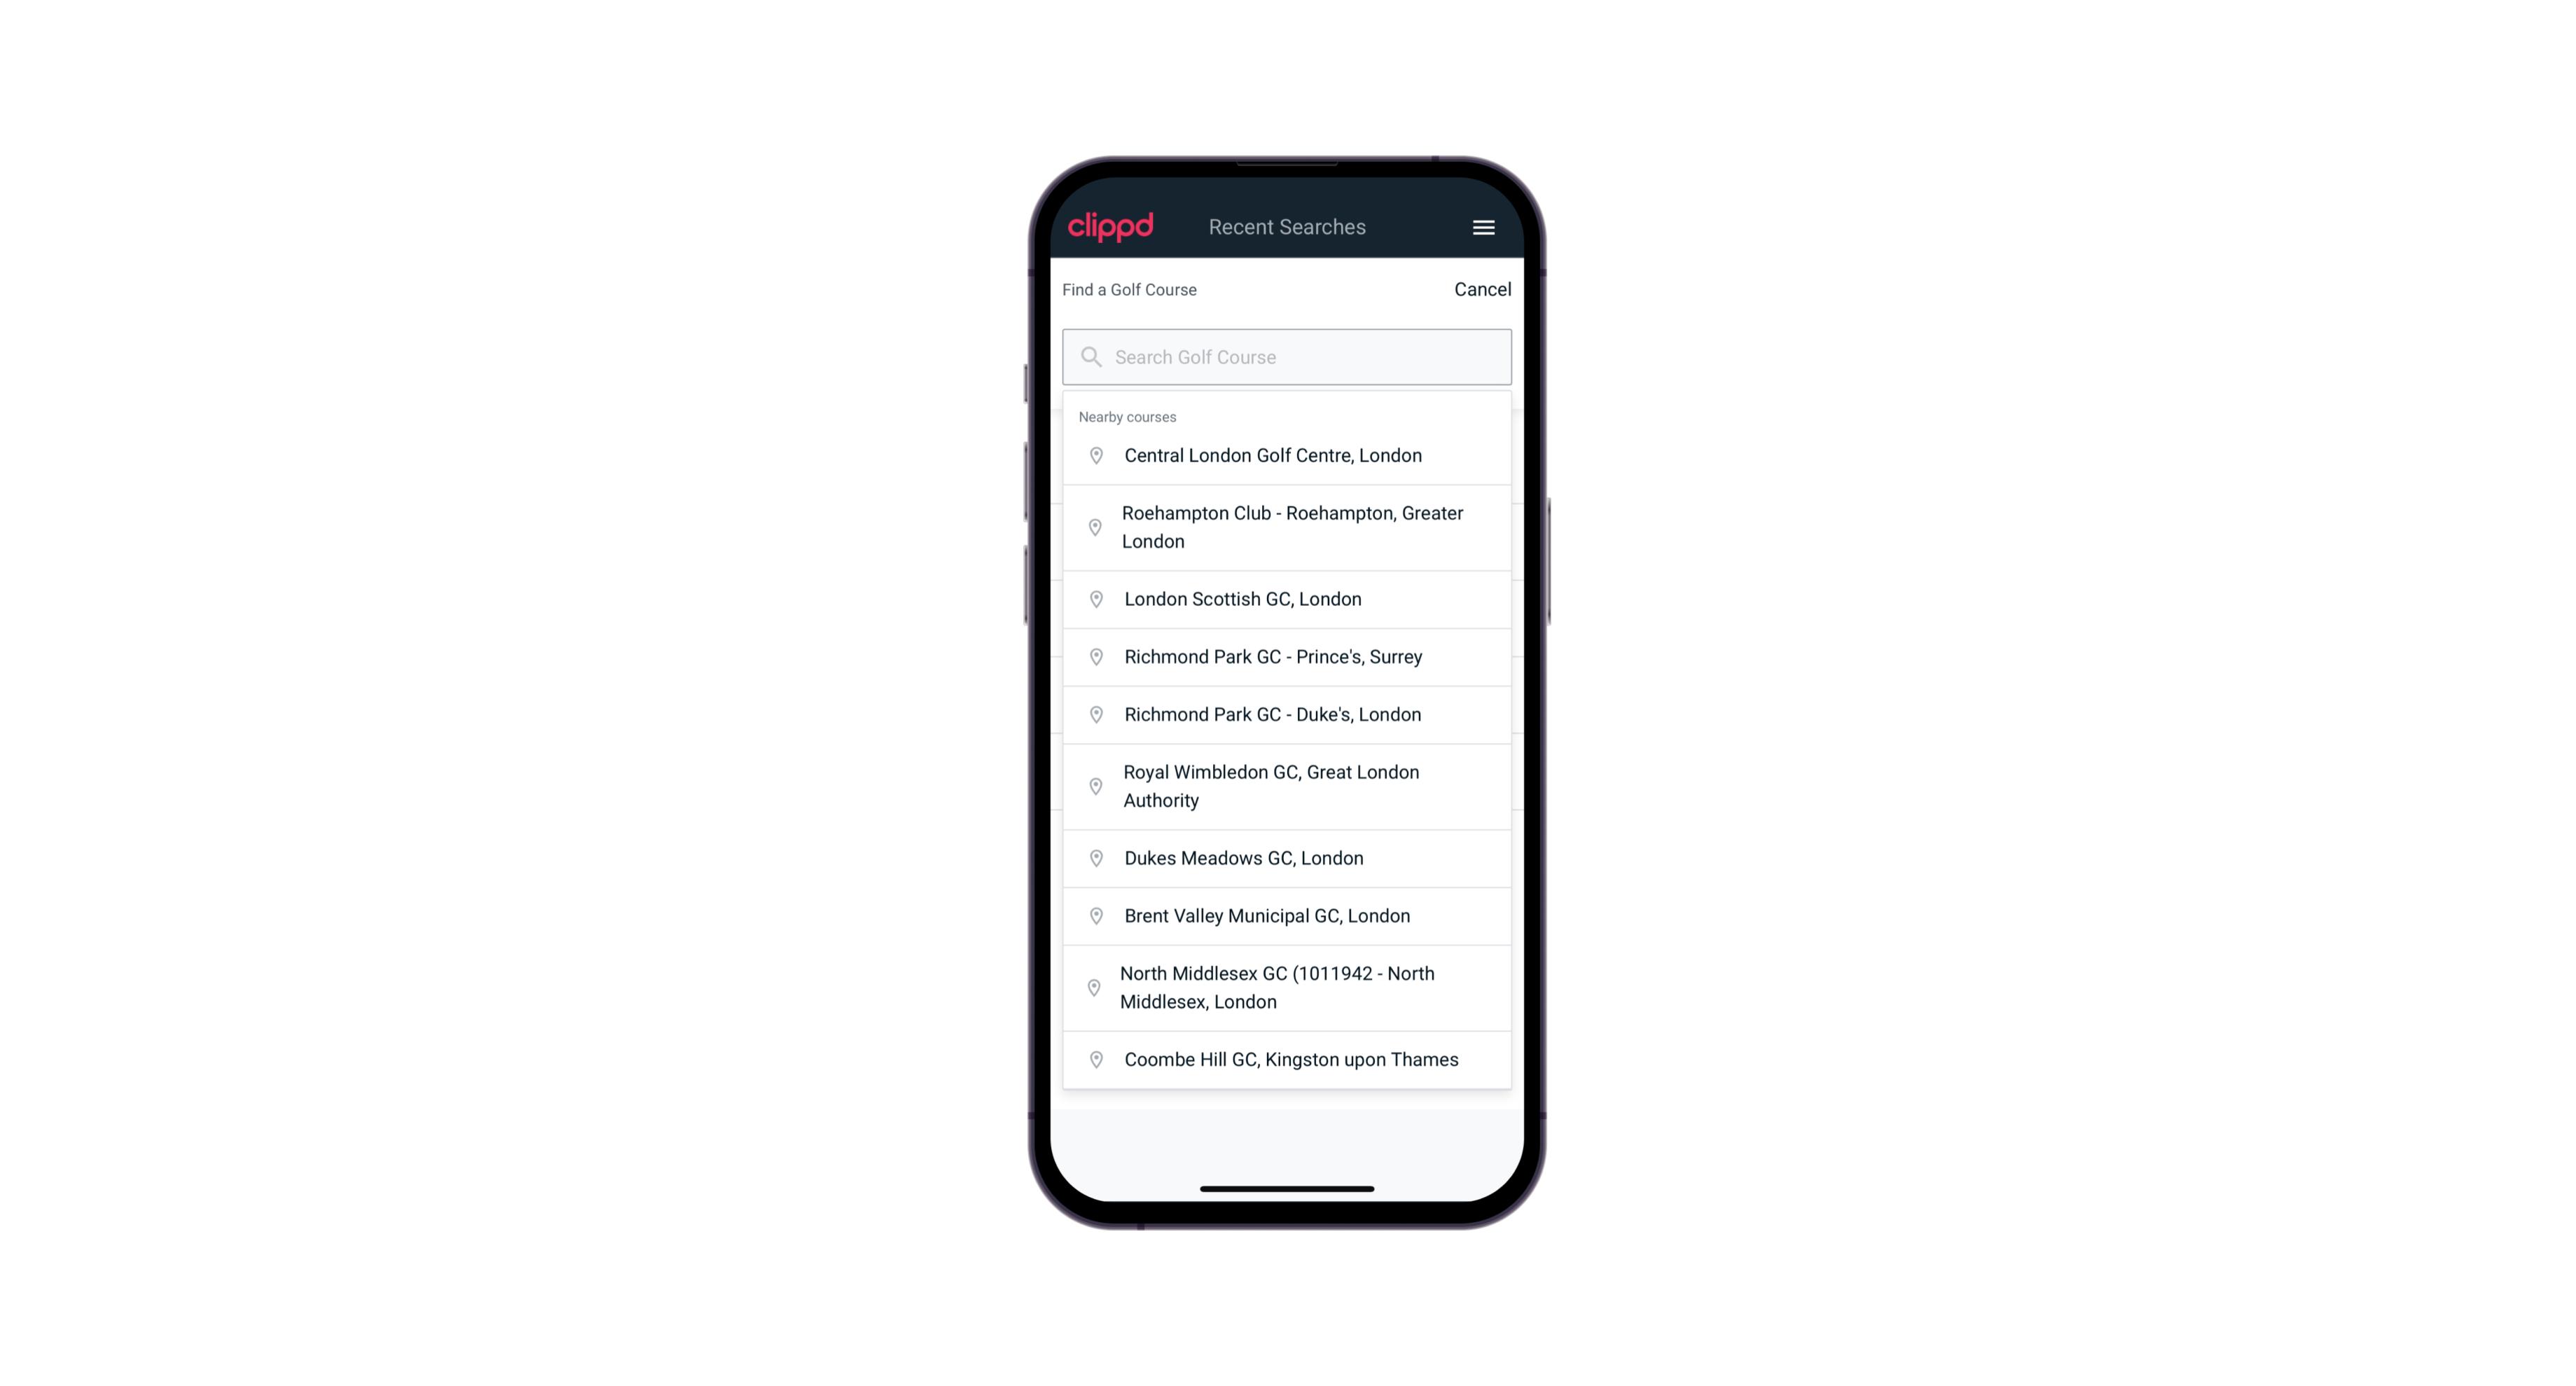This screenshot has width=2576, height=1386.
Task: Scroll down the nearby courses list
Action: pos(1288,751)
